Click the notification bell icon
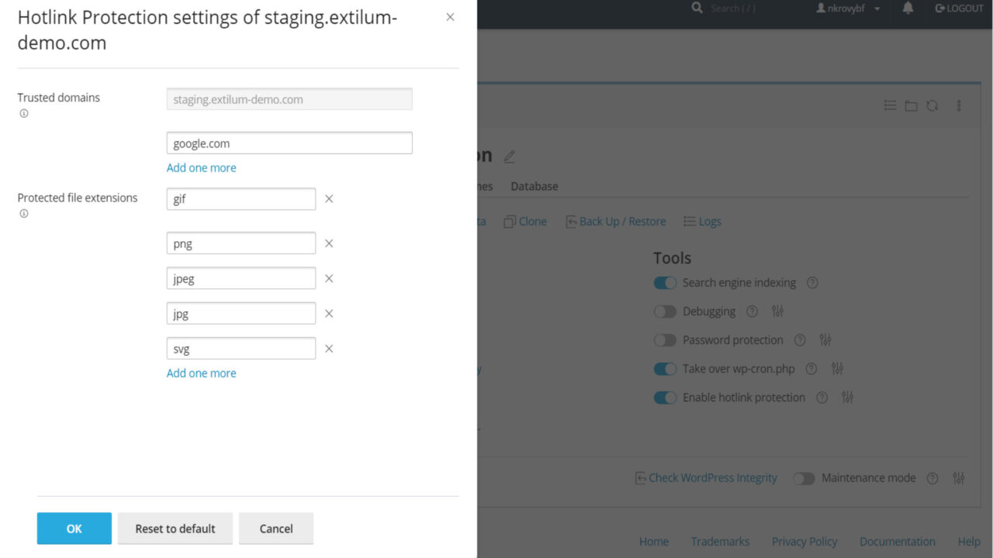 tap(907, 8)
